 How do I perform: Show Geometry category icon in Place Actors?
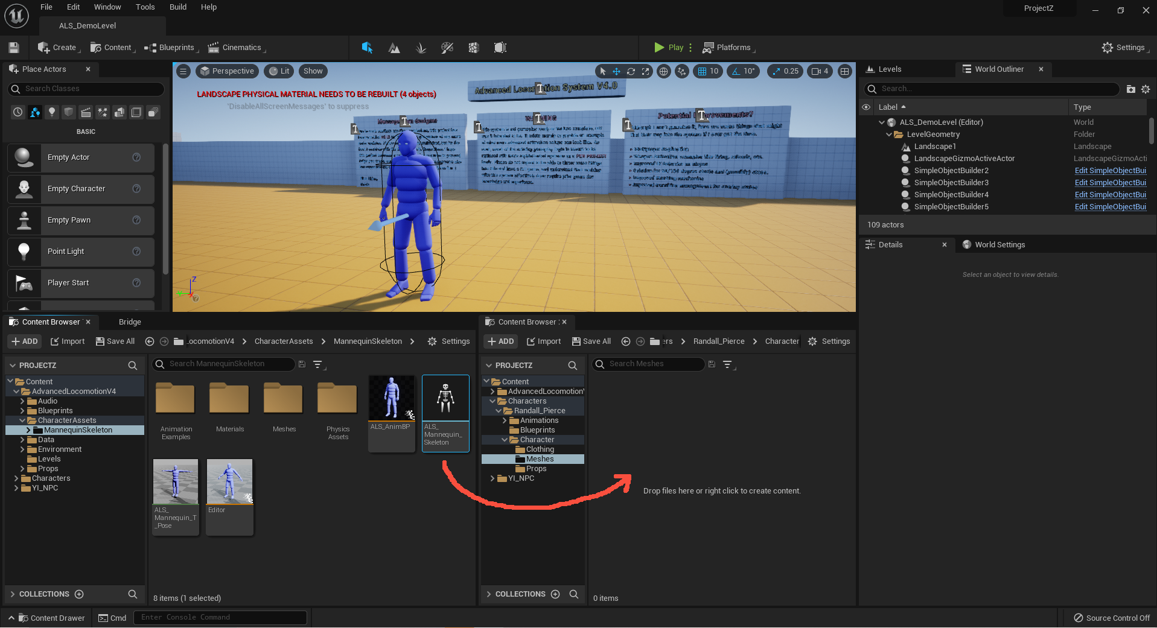[x=120, y=112]
